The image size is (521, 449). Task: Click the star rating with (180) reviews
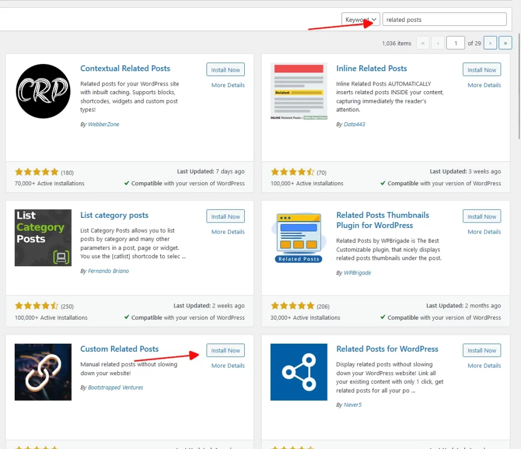[x=37, y=172]
